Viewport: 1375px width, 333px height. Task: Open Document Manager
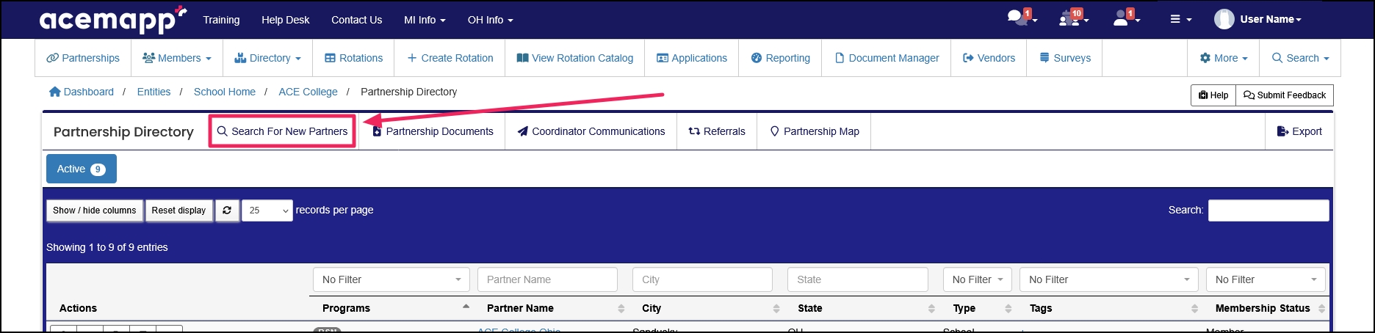pos(887,58)
